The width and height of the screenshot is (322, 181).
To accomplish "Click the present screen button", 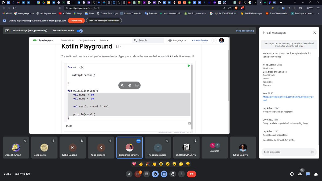I will (x=164, y=174).
